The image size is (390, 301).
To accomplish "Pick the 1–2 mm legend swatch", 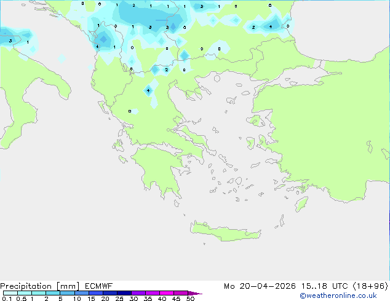I will (x=39, y=293).
